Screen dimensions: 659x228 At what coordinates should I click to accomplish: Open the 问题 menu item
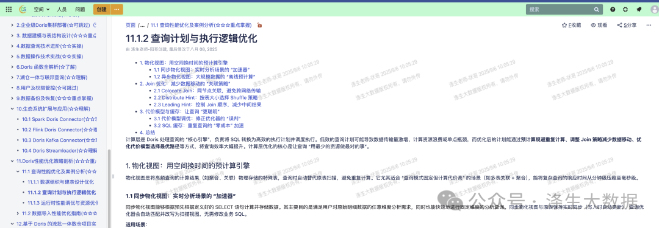tap(80, 9)
